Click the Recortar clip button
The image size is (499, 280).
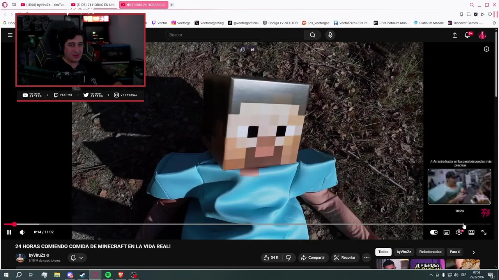click(x=345, y=257)
